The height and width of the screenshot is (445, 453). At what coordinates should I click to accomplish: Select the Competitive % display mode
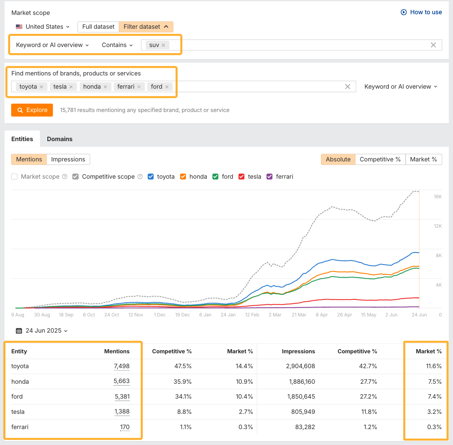pos(380,159)
